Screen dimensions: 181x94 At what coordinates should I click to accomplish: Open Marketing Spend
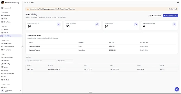click(11, 74)
